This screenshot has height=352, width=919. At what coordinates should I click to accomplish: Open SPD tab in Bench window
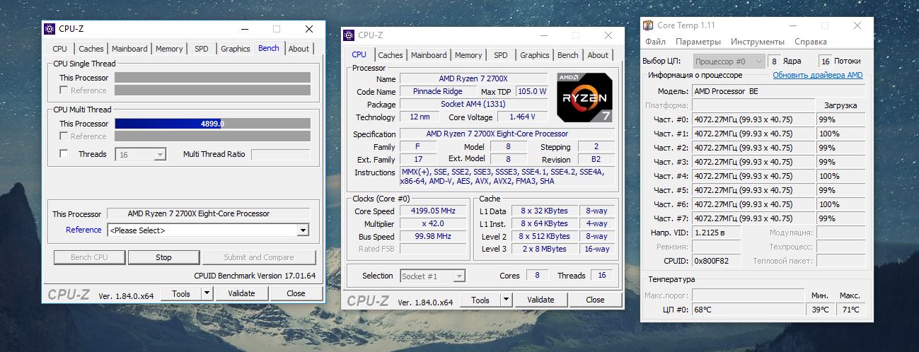202,49
